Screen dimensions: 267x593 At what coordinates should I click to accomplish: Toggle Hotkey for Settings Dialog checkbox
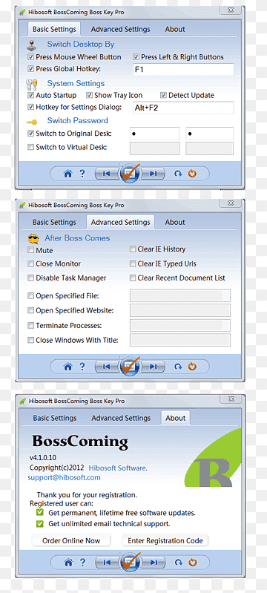point(30,107)
